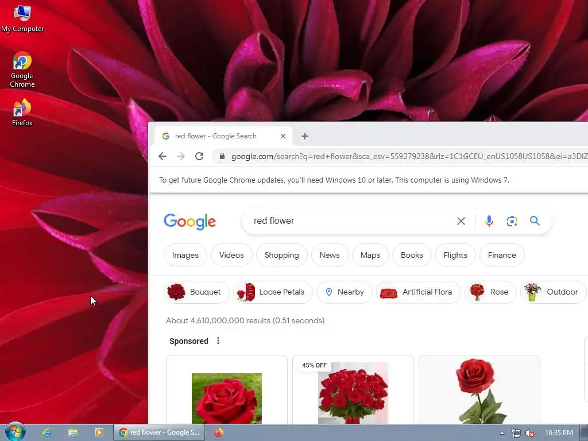Start voice search with microphone icon
Screen dimensions: 588x441
coord(489,221)
